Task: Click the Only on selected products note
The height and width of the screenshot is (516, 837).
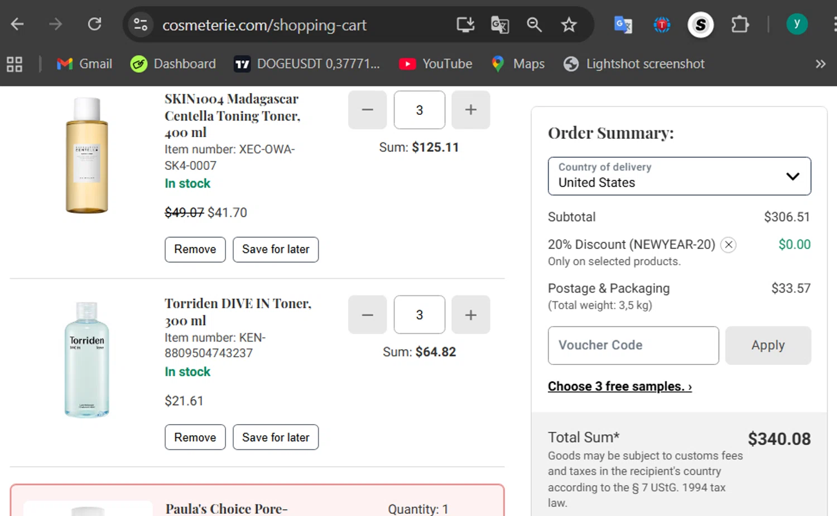Action: (614, 261)
